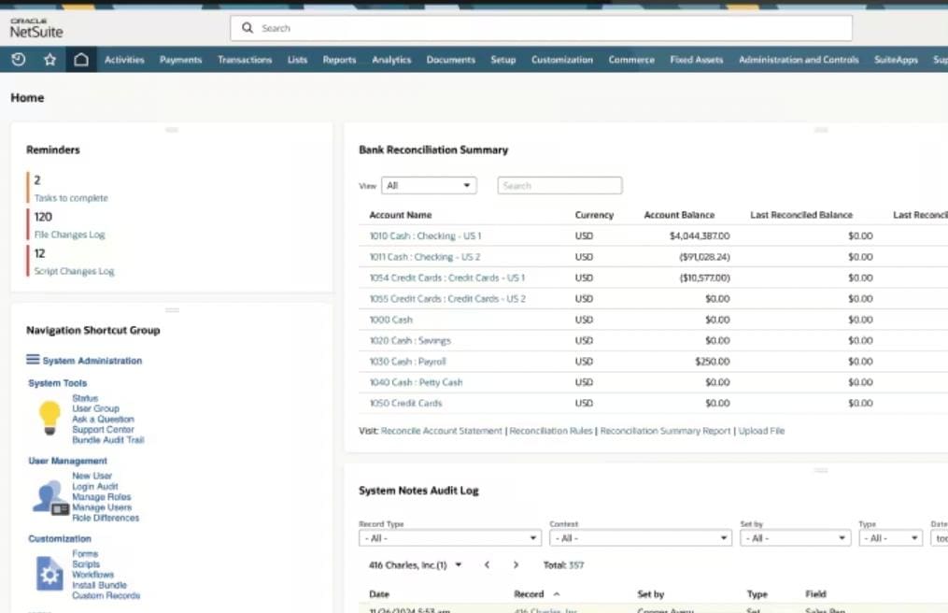This screenshot has width=948, height=613.
Task: Click the global Search field
Action: pos(542,28)
